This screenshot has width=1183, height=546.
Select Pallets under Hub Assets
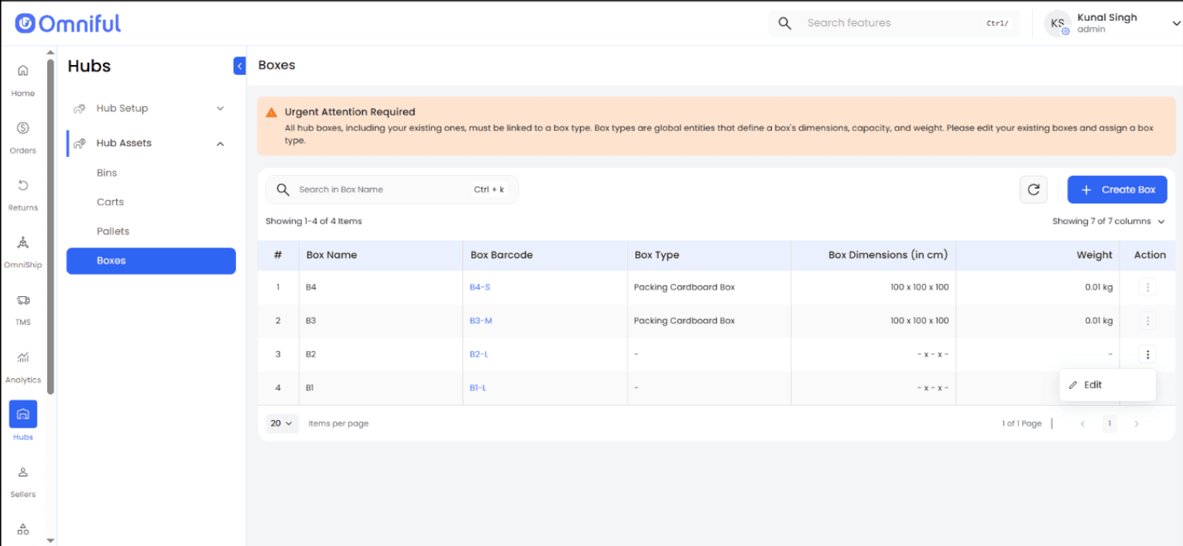click(x=113, y=231)
